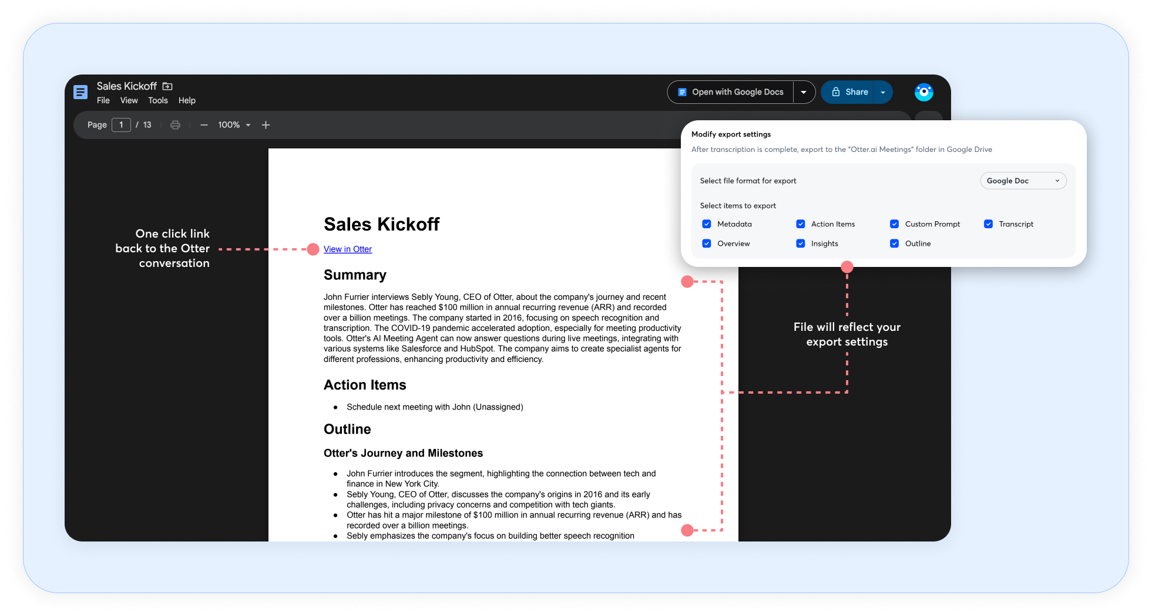Click the Summary heading in the document

click(x=355, y=275)
